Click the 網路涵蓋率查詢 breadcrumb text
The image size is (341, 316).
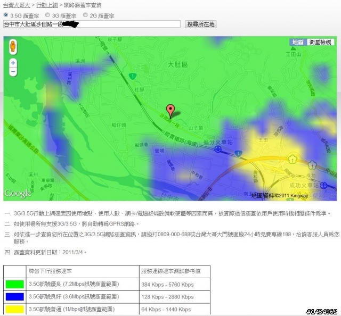tap(83, 5)
